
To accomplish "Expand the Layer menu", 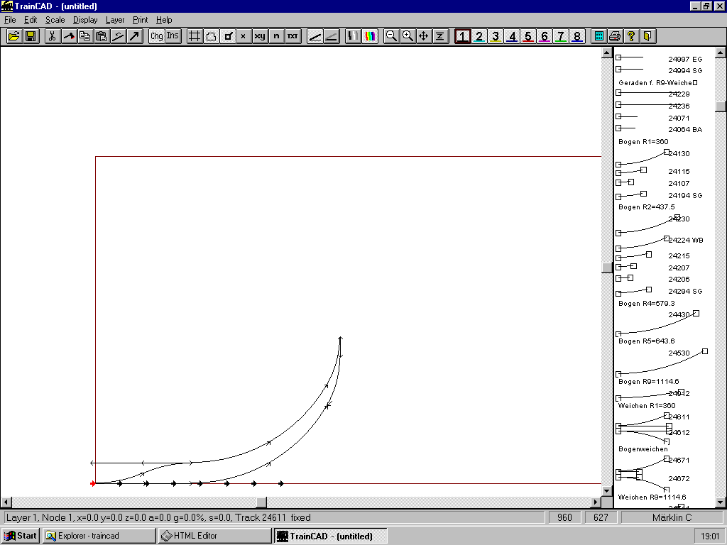I will click(x=114, y=20).
